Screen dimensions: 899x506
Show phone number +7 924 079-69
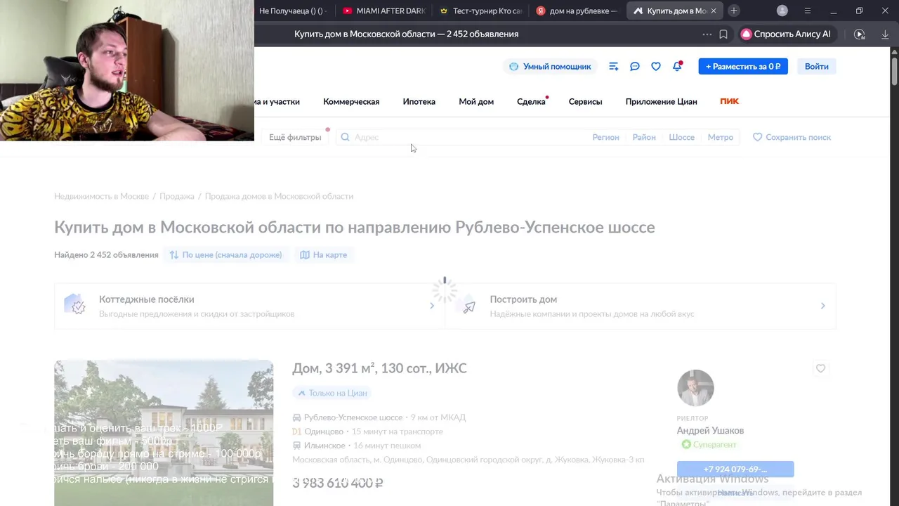pyautogui.click(x=735, y=469)
